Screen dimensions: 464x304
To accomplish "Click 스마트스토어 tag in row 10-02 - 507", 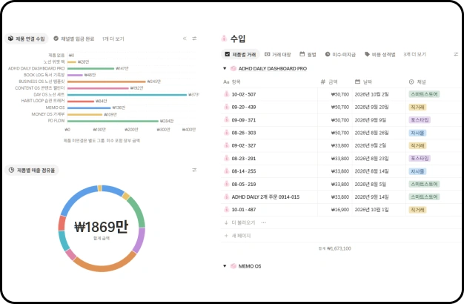I will click(x=424, y=94).
